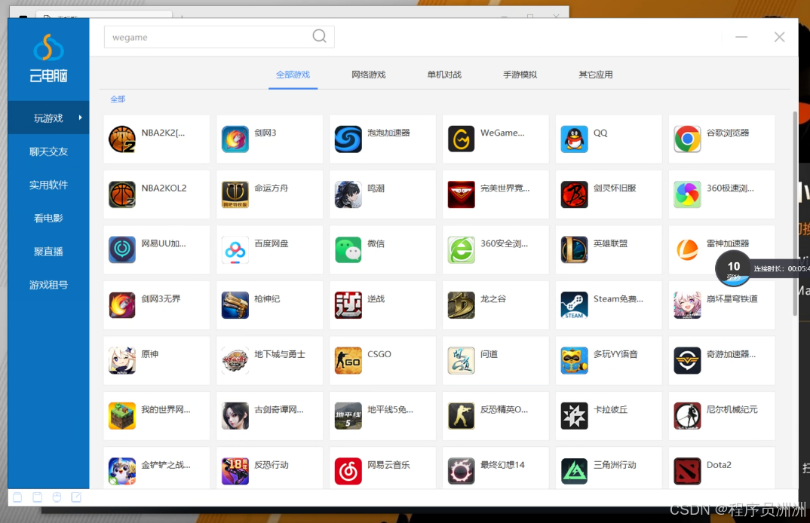Click the edit-note icon in bottom bar
810x523 pixels.
(x=76, y=497)
